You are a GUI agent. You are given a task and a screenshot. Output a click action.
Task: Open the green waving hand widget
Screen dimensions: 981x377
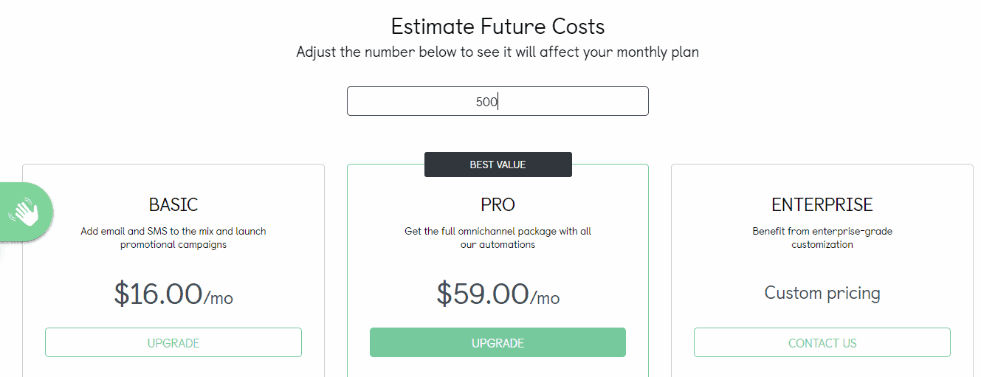coord(25,212)
